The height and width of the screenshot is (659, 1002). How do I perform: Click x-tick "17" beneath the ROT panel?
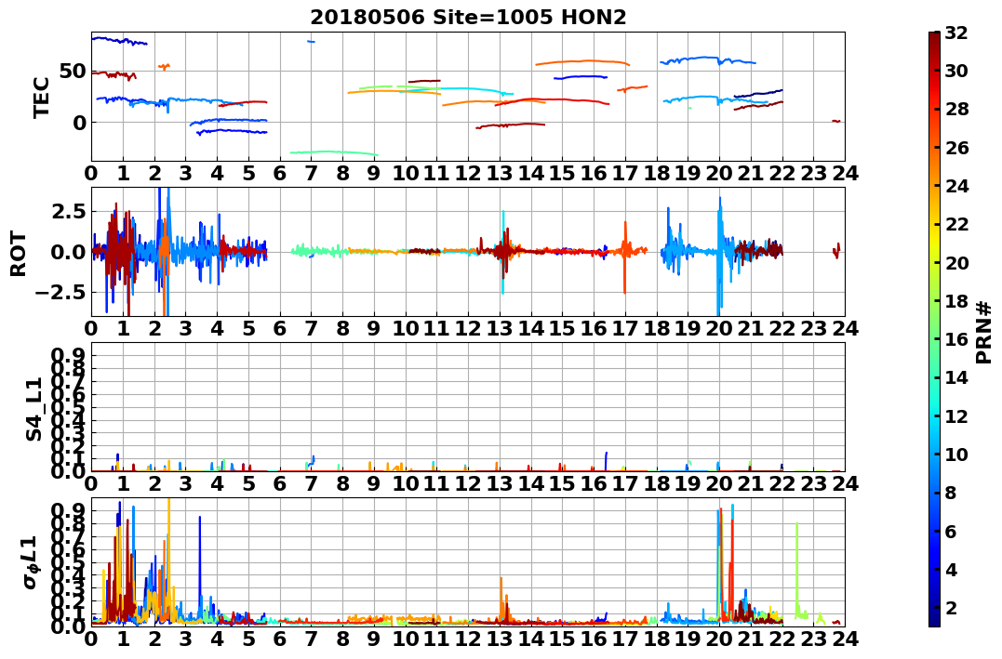pos(625,329)
